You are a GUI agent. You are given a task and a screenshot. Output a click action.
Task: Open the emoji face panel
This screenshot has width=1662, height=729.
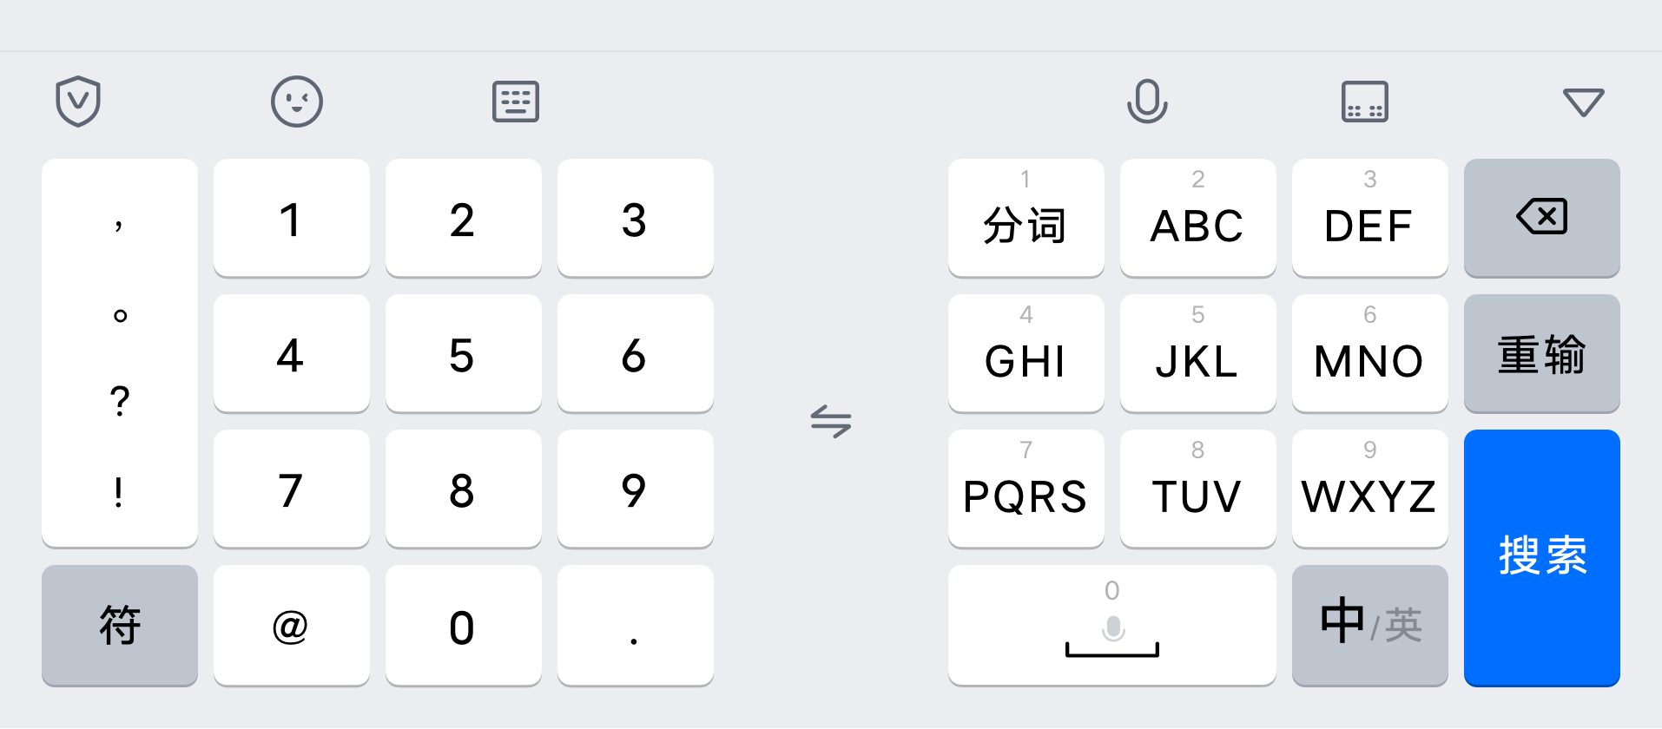[x=297, y=102]
